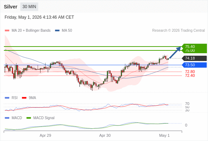
Task: Click the May 1 date axis label
Action: [164, 135]
